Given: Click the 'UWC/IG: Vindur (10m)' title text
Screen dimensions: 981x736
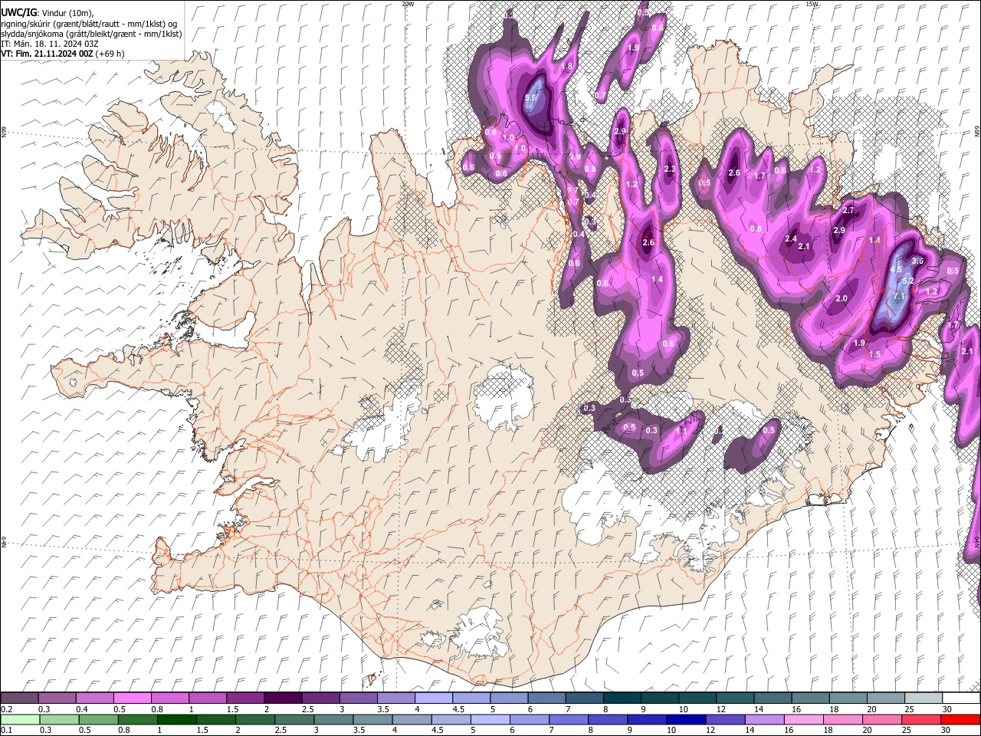Looking at the screenshot, I should (x=48, y=12).
